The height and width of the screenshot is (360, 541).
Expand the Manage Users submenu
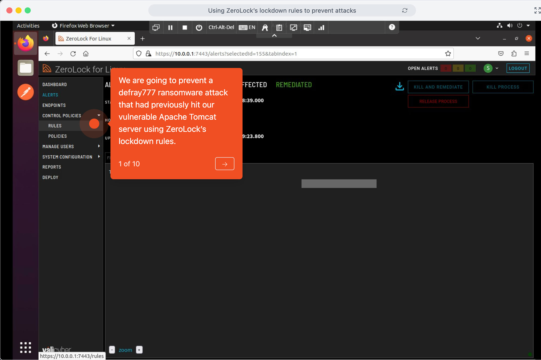tap(99, 146)
